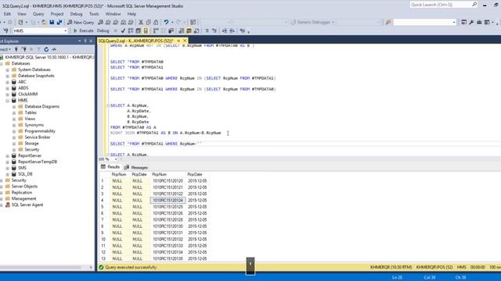Click the RIGHT JOIN line in query editor
Viewport: 501px width, 281px height.
tap(165, 133)
